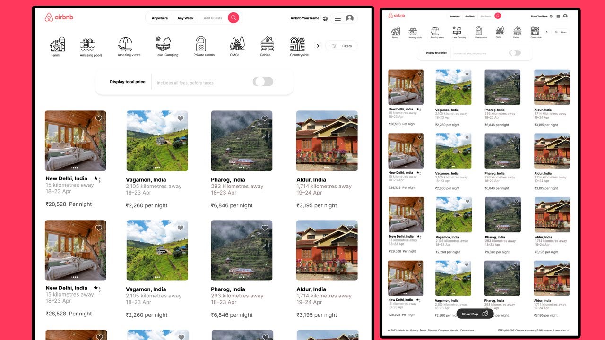
Task: Open top-row Vagamon photo, large window
Action: pyautogui.click(x=157, y=141)
